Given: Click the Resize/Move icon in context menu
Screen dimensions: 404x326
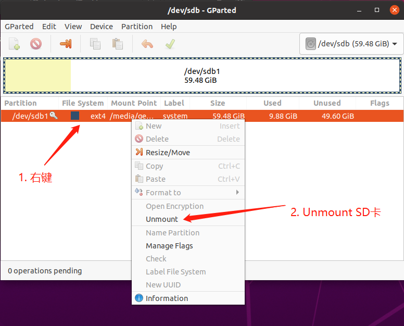Looking at the screenshot, I should point(139,152).
